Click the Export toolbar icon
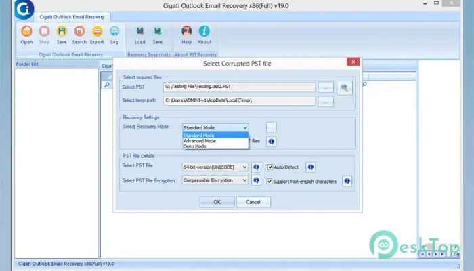This screenshot has width=474, height=271. click(97, 35)
